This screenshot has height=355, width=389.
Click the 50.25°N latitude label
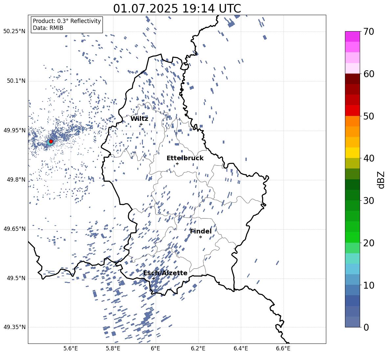14,32
